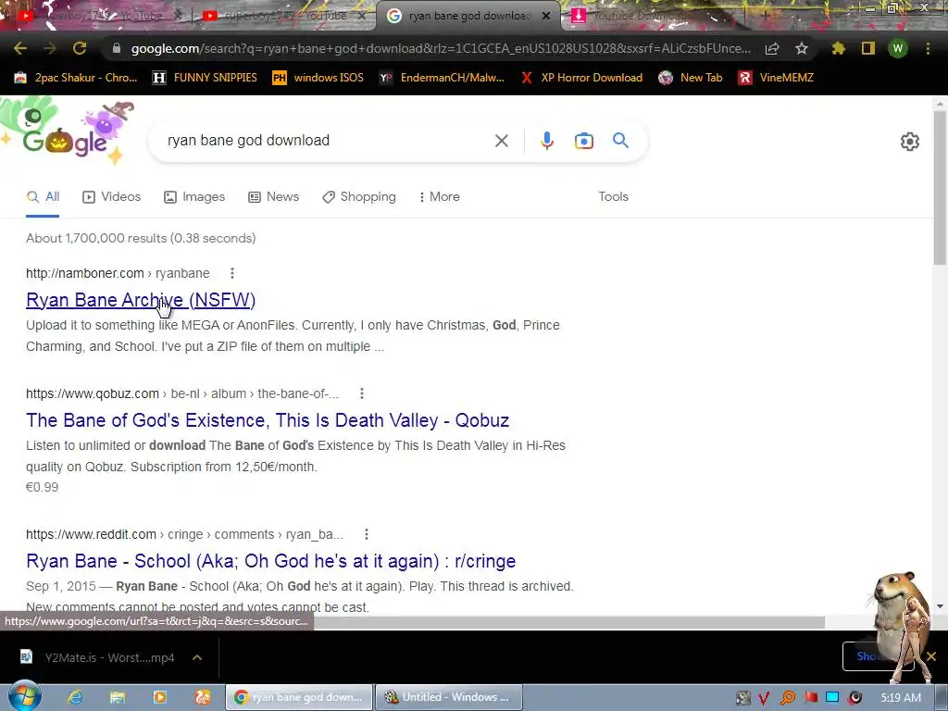
Task: Open options for the qobuz.com result
Action: click(362, 393)
